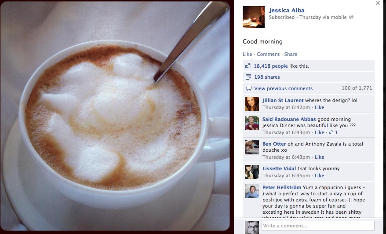Click the thumbs-up icon beside 18,418 people
This screenshot has height=234, width=386.
[248, 66]
